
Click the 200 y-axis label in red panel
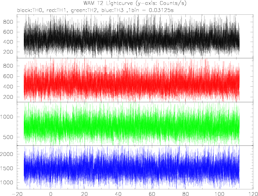8,97
